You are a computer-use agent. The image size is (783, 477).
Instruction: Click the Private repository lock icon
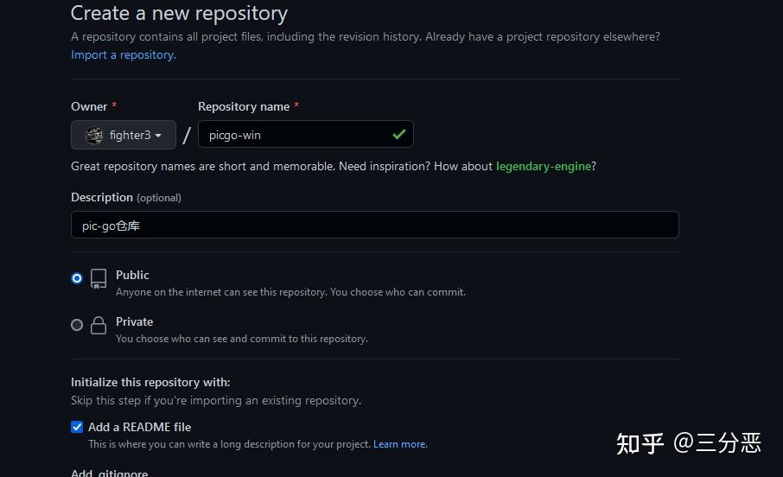[x=99, y=325]
